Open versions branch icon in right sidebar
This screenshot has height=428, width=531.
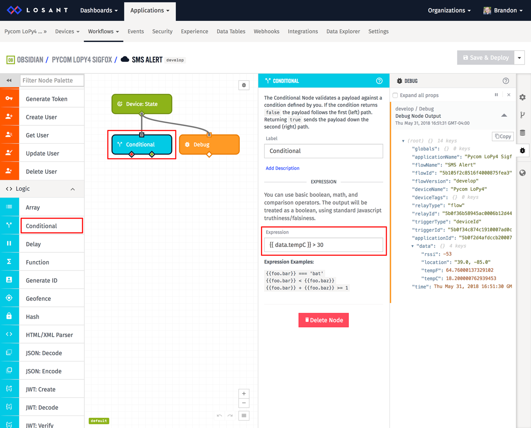pos(523,115)
